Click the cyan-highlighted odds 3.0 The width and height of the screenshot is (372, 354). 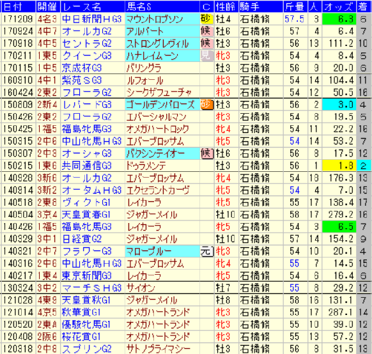339,105
